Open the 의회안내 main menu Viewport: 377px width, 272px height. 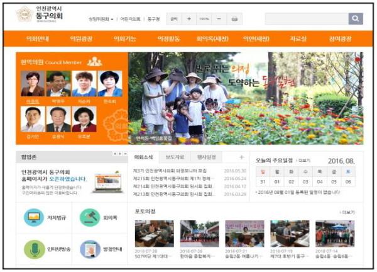pos(38,38)
